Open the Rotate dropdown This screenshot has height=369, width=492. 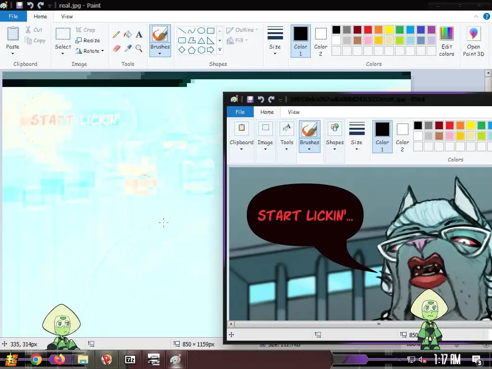[90, 51]
